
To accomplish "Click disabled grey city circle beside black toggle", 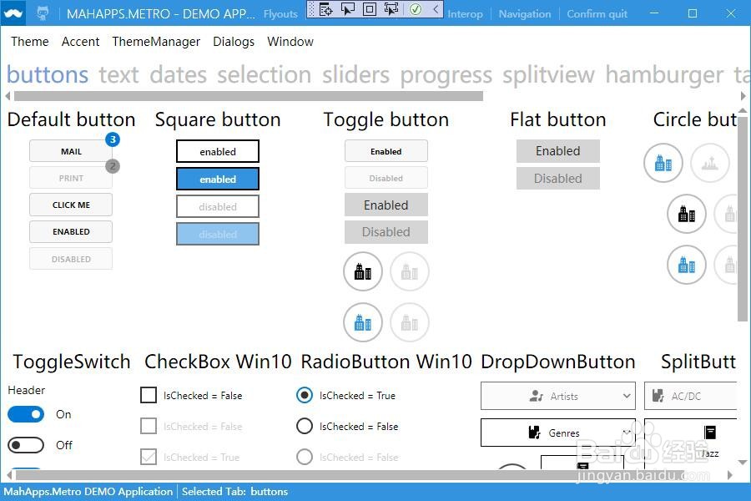I will pos(410,271).
